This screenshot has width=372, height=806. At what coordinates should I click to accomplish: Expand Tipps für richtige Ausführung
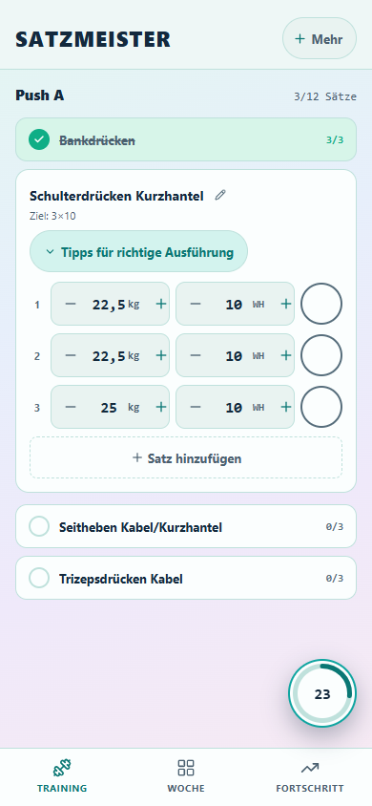pyautogui.click(x=138, y=251)
